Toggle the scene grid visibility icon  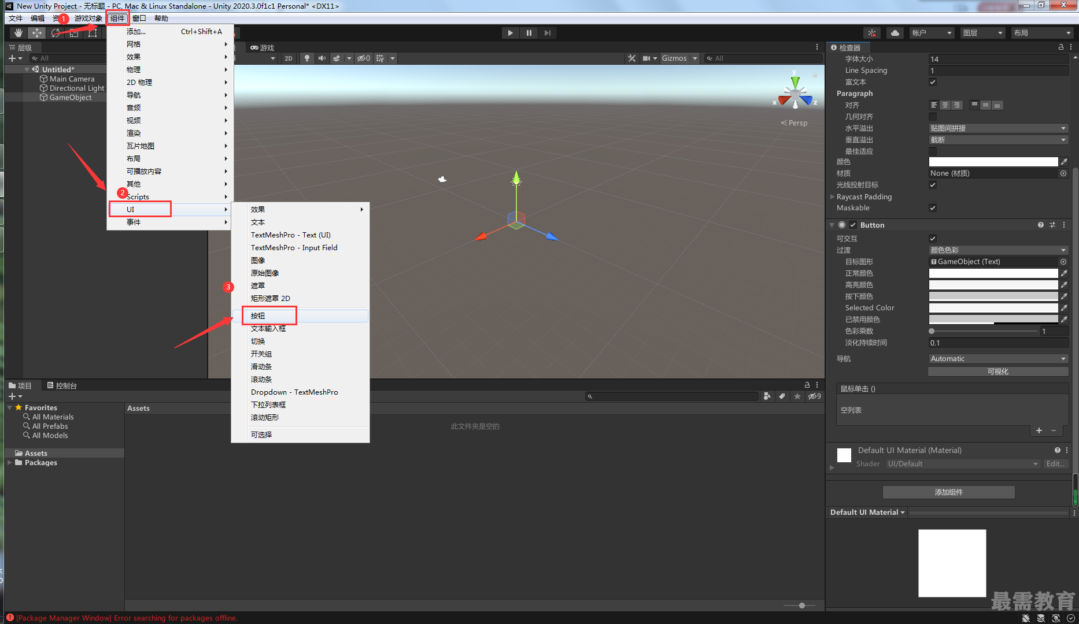pyautogui.click(x=380, y=58)
